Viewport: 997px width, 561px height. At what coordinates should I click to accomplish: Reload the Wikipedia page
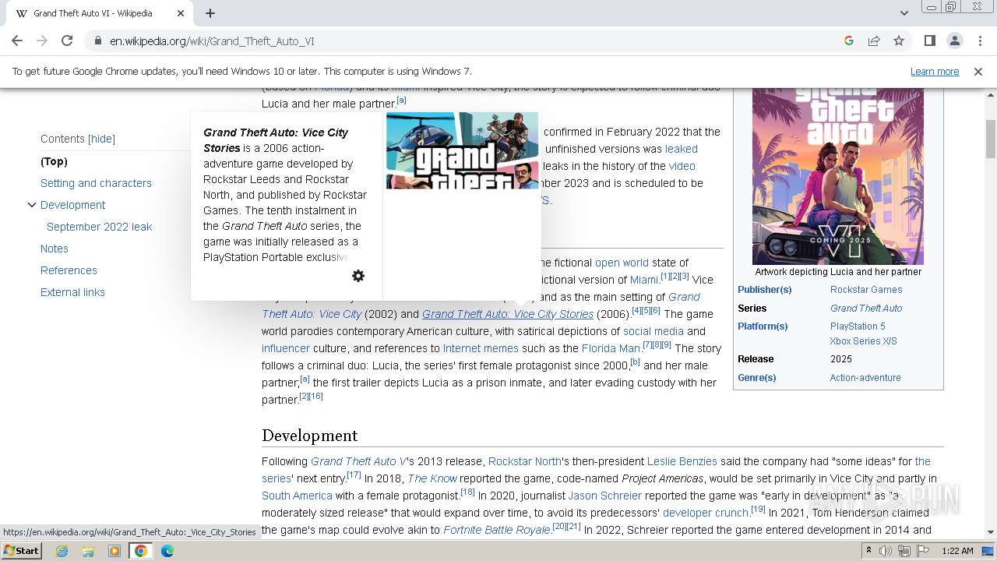pos(67,41)
